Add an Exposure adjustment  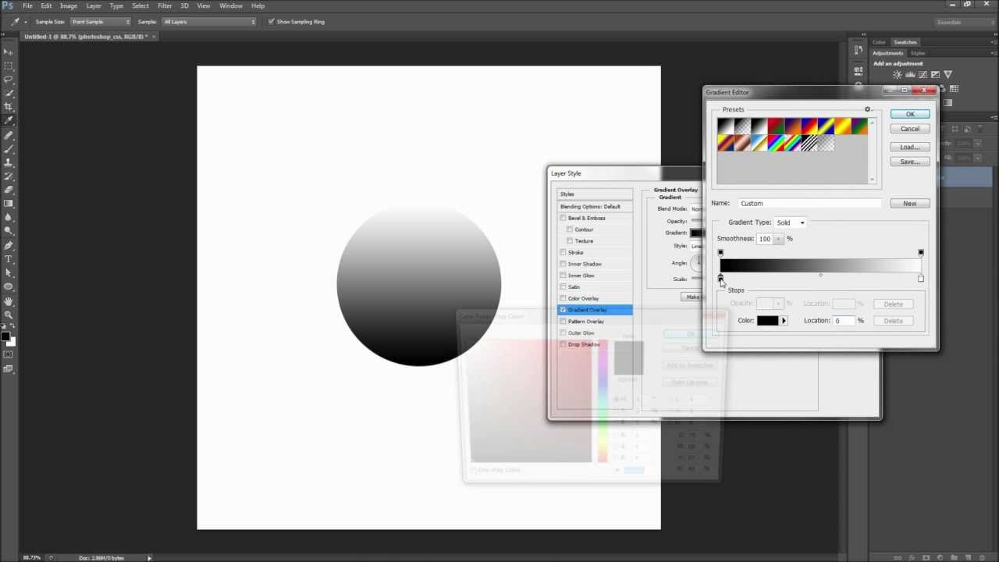[936, 75]
